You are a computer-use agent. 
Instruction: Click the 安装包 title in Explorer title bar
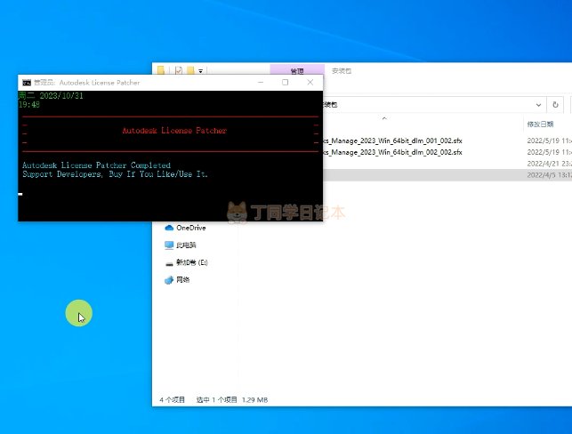click(342, 71)
